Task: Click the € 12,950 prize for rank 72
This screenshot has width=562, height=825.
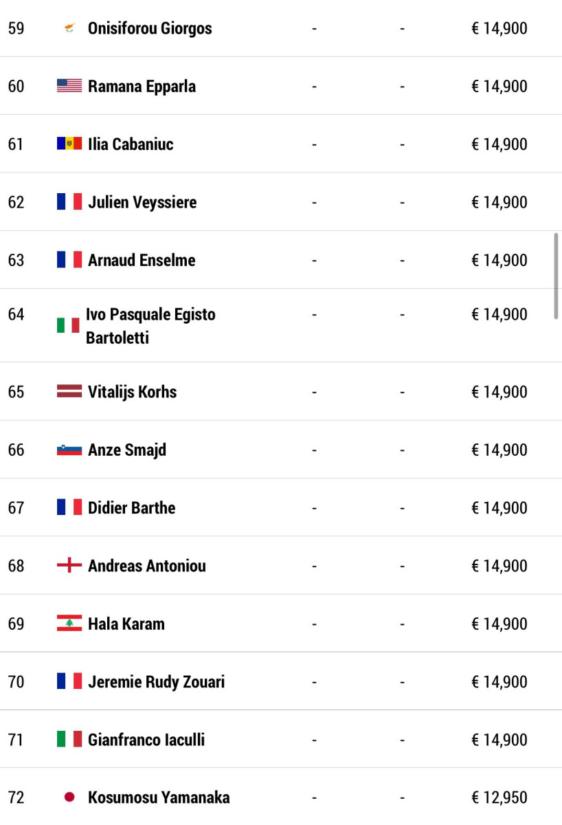Action: click(x=499, y=797)
